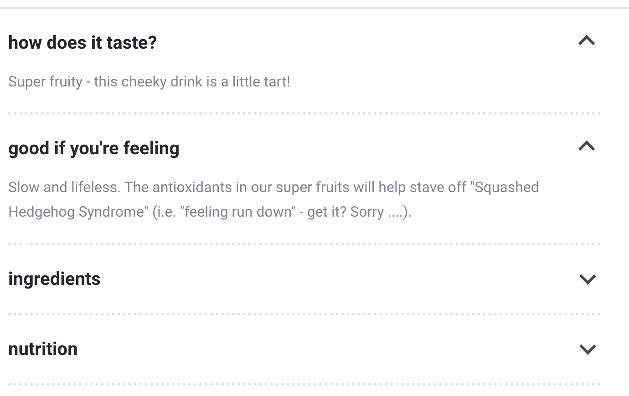Image resolution: width=629 pixels, height=396 pixels.
Task: Collapse the taste section using its up chevron
Action: [587, 41]
